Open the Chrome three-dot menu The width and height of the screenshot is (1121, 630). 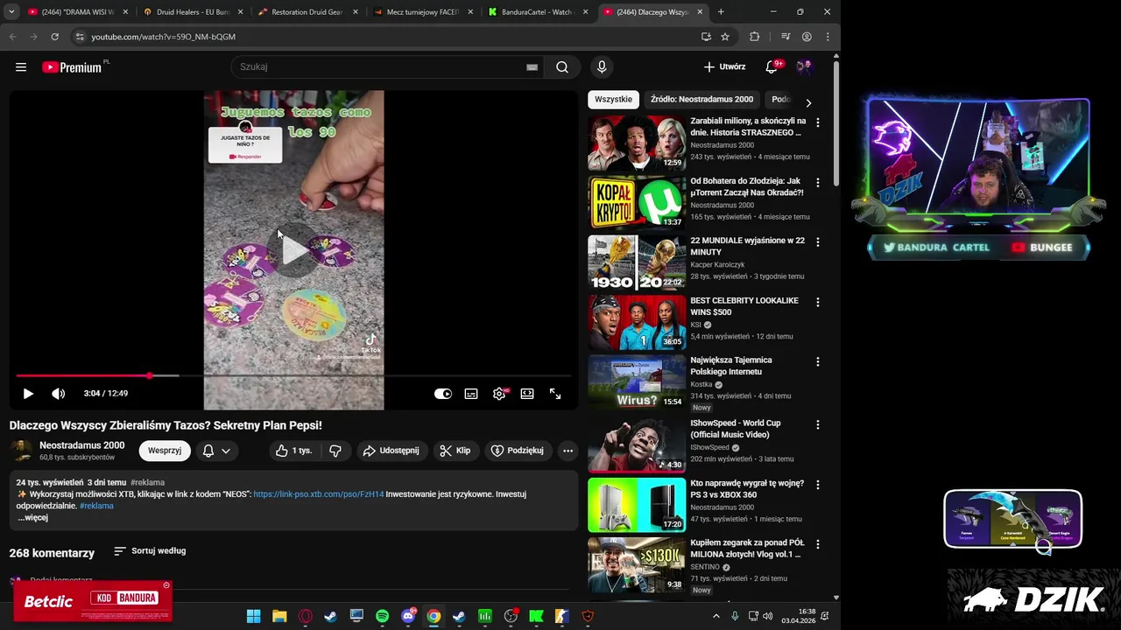(826, 37)
